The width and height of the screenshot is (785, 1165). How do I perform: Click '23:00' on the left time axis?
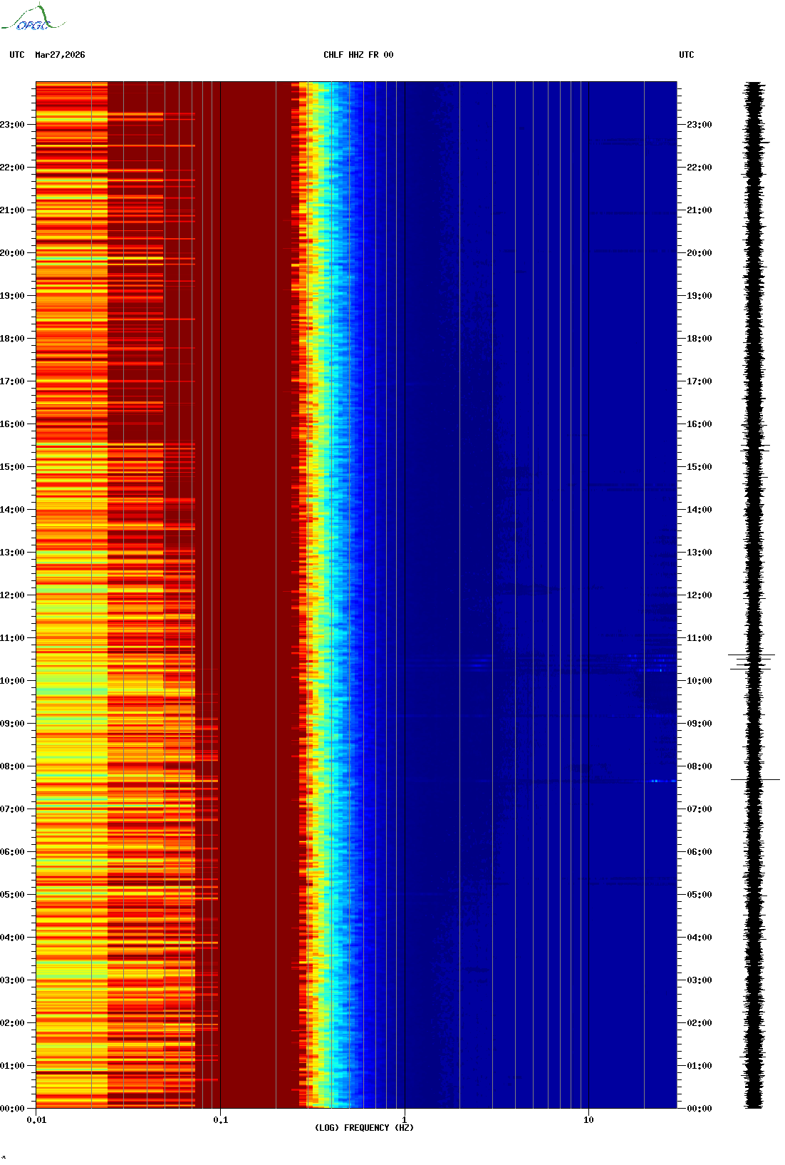coord(12,125)
